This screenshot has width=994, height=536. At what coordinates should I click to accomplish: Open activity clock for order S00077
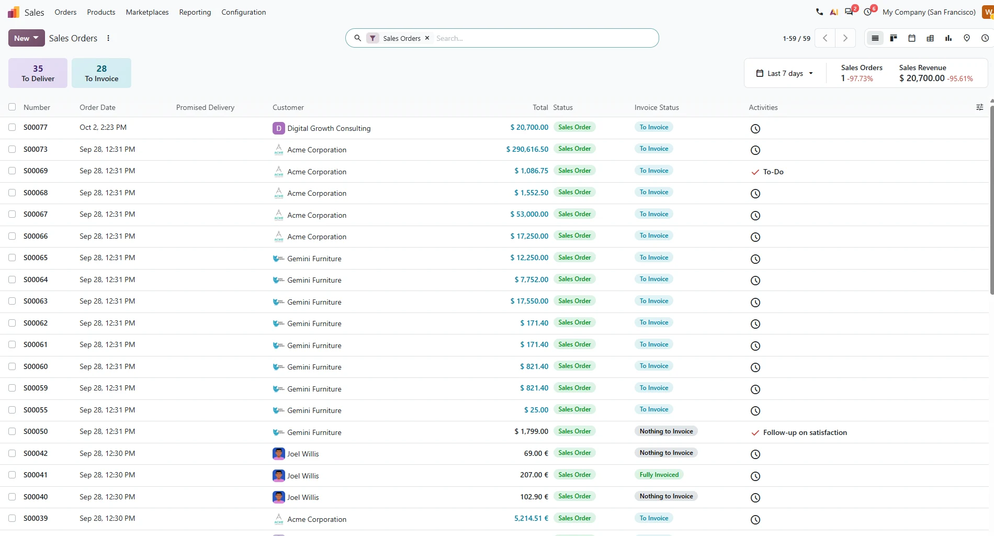pyautogui.click(x=755, y=129)
